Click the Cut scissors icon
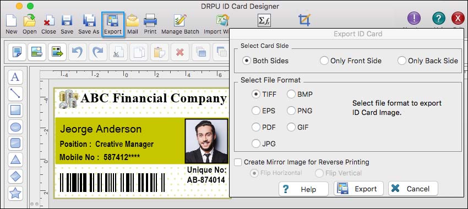Screen dimensions: 468x209 click(118, 52)
